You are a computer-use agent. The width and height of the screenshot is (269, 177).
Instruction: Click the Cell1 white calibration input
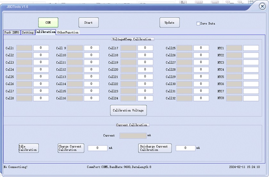click(x=41, y=48)
